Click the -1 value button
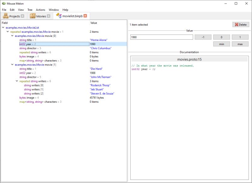Screen dimensions: 252x183 203,37
